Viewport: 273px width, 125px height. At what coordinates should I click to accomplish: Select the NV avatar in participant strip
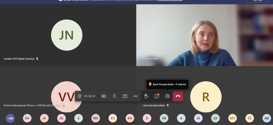click(96, 118)
